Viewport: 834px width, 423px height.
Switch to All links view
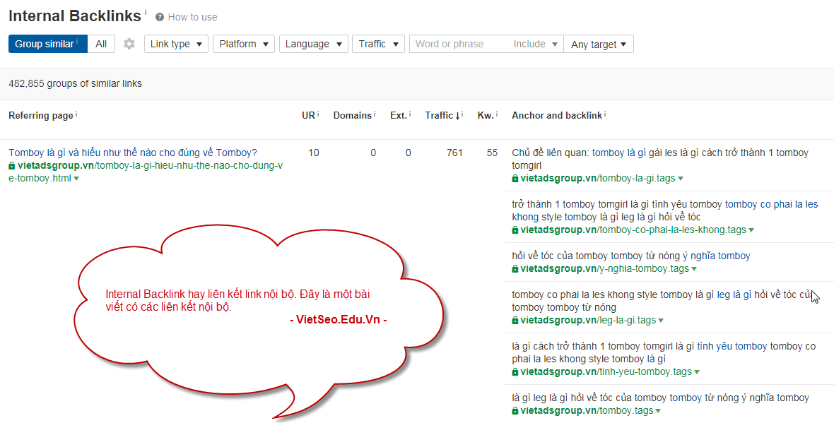pyautogui.click(x=101, y=44)
